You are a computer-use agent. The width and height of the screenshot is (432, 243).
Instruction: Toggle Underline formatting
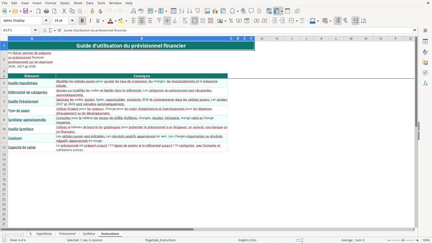(x=98, y=21)
